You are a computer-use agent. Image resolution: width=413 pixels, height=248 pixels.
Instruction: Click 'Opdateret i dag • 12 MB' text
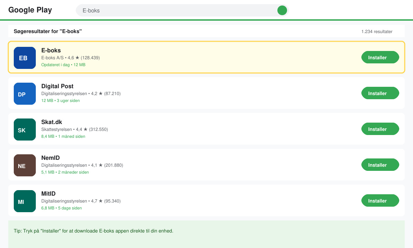point(63,65)
